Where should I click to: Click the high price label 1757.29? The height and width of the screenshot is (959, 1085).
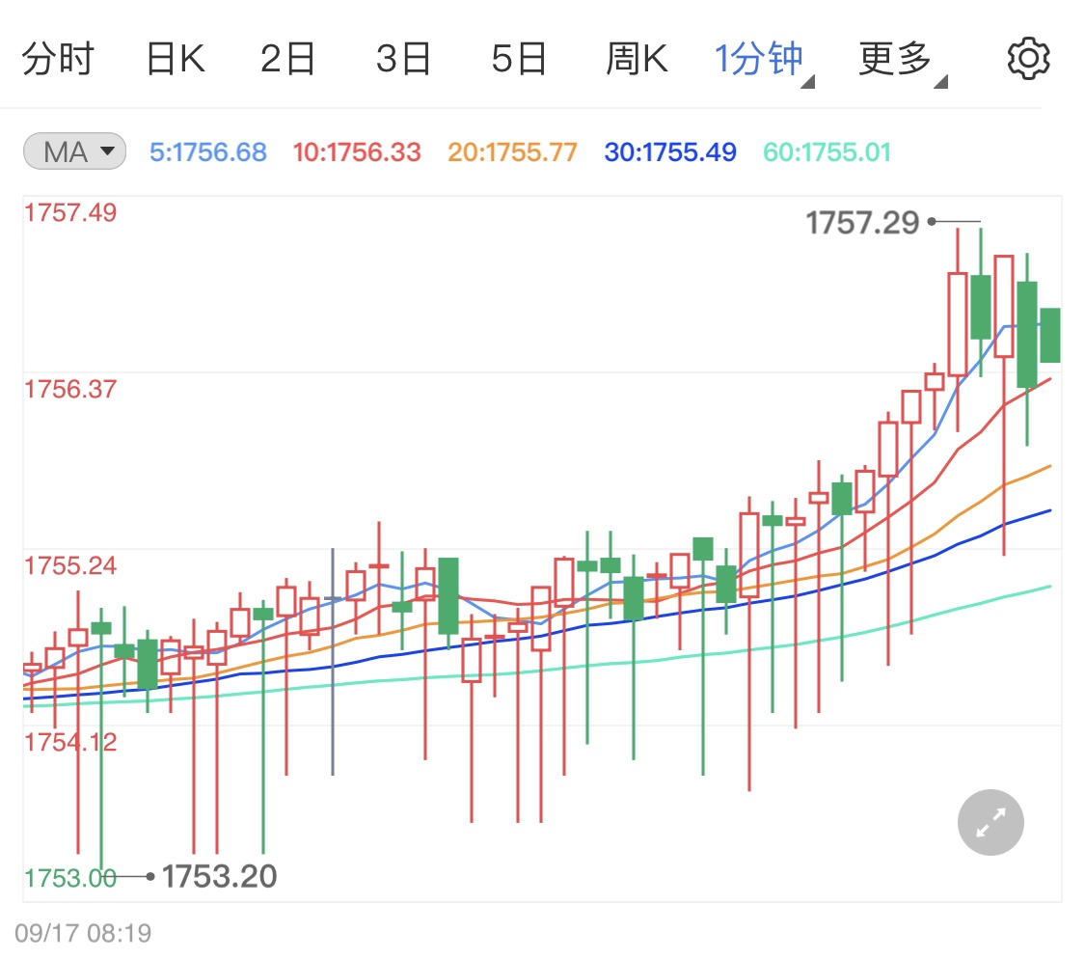(862, 223)
